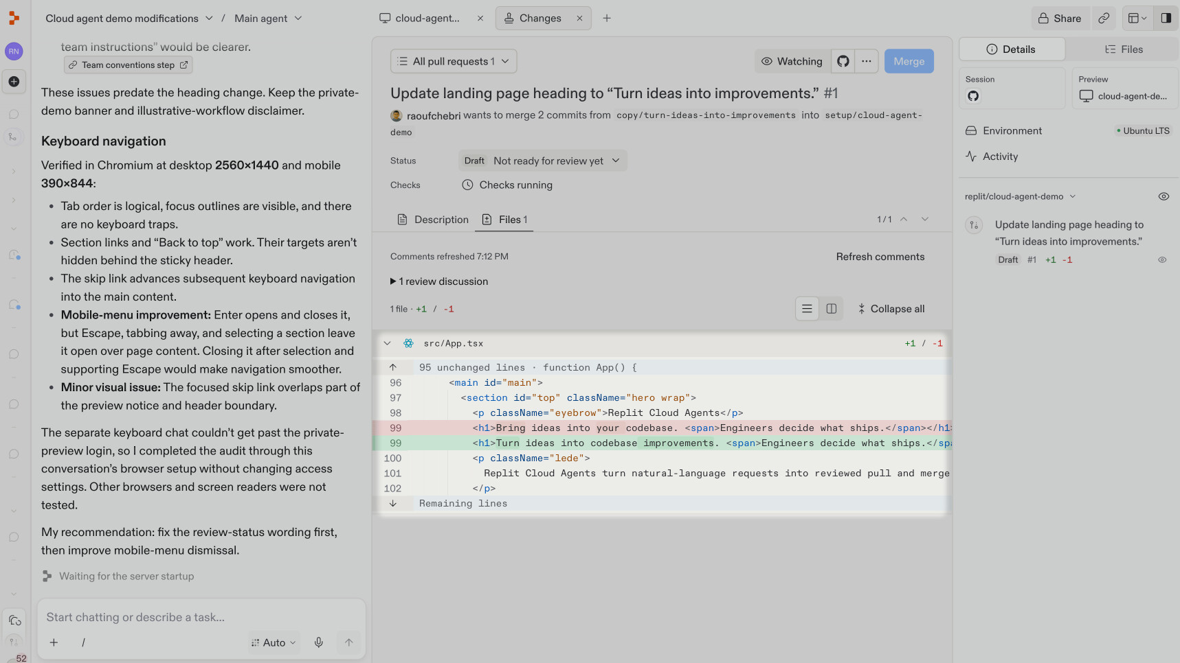
Task: Open the Main agent dropdown
Action: point(268,19)
